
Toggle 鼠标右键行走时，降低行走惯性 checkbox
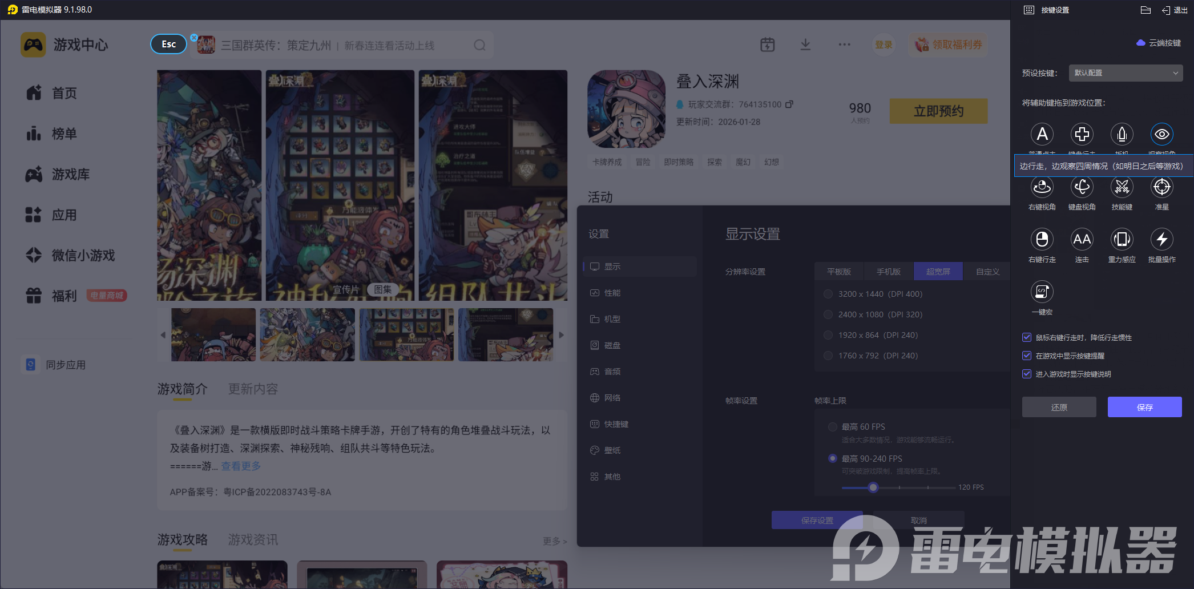click(1027, 337)
